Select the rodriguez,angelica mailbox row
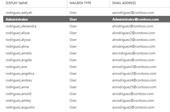 tap(87, 73)
